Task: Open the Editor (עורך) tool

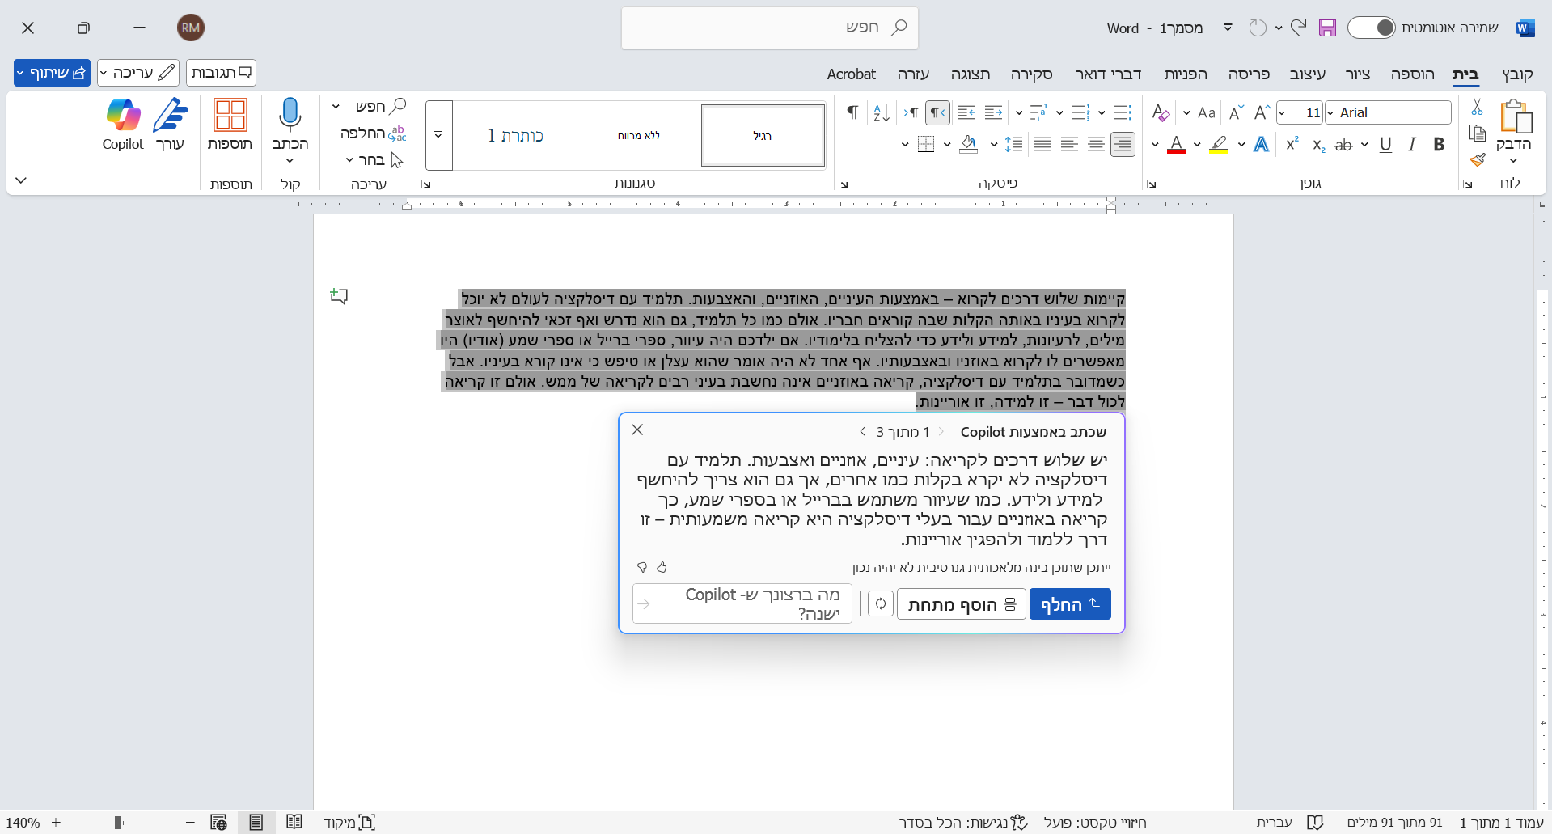Action: [x=170, y=125]
